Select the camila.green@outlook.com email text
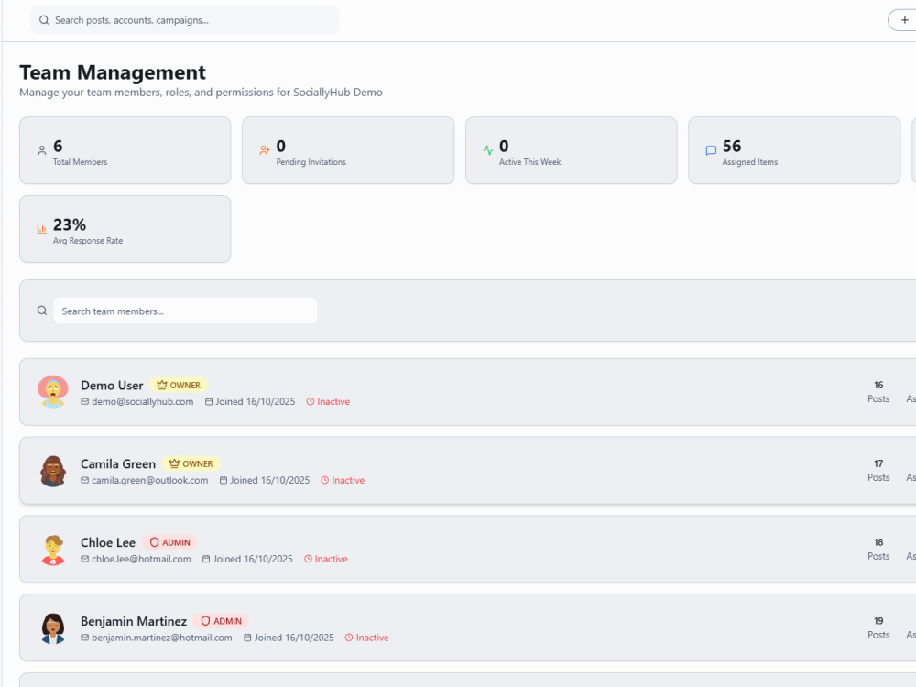This screenshot has height=687, width=916. [149, 481]
